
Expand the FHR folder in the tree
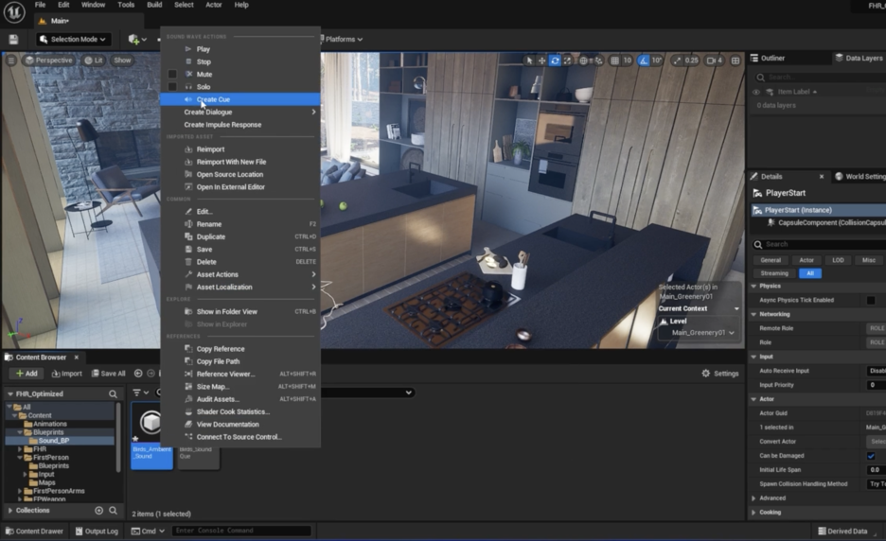[20, 449]
